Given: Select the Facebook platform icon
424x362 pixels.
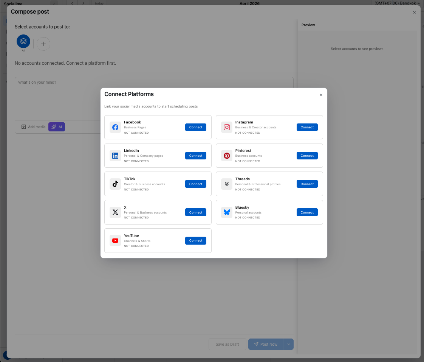Looking at the screenshot, I should point(115,127).
